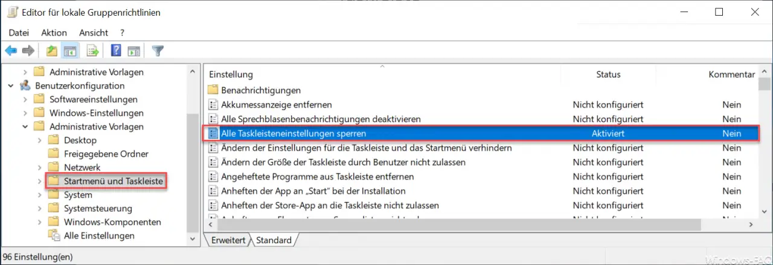The image size is (773, 265).
Task: Select Akkumessanzeige entfernen policy setting
Action: pos(277,105)
